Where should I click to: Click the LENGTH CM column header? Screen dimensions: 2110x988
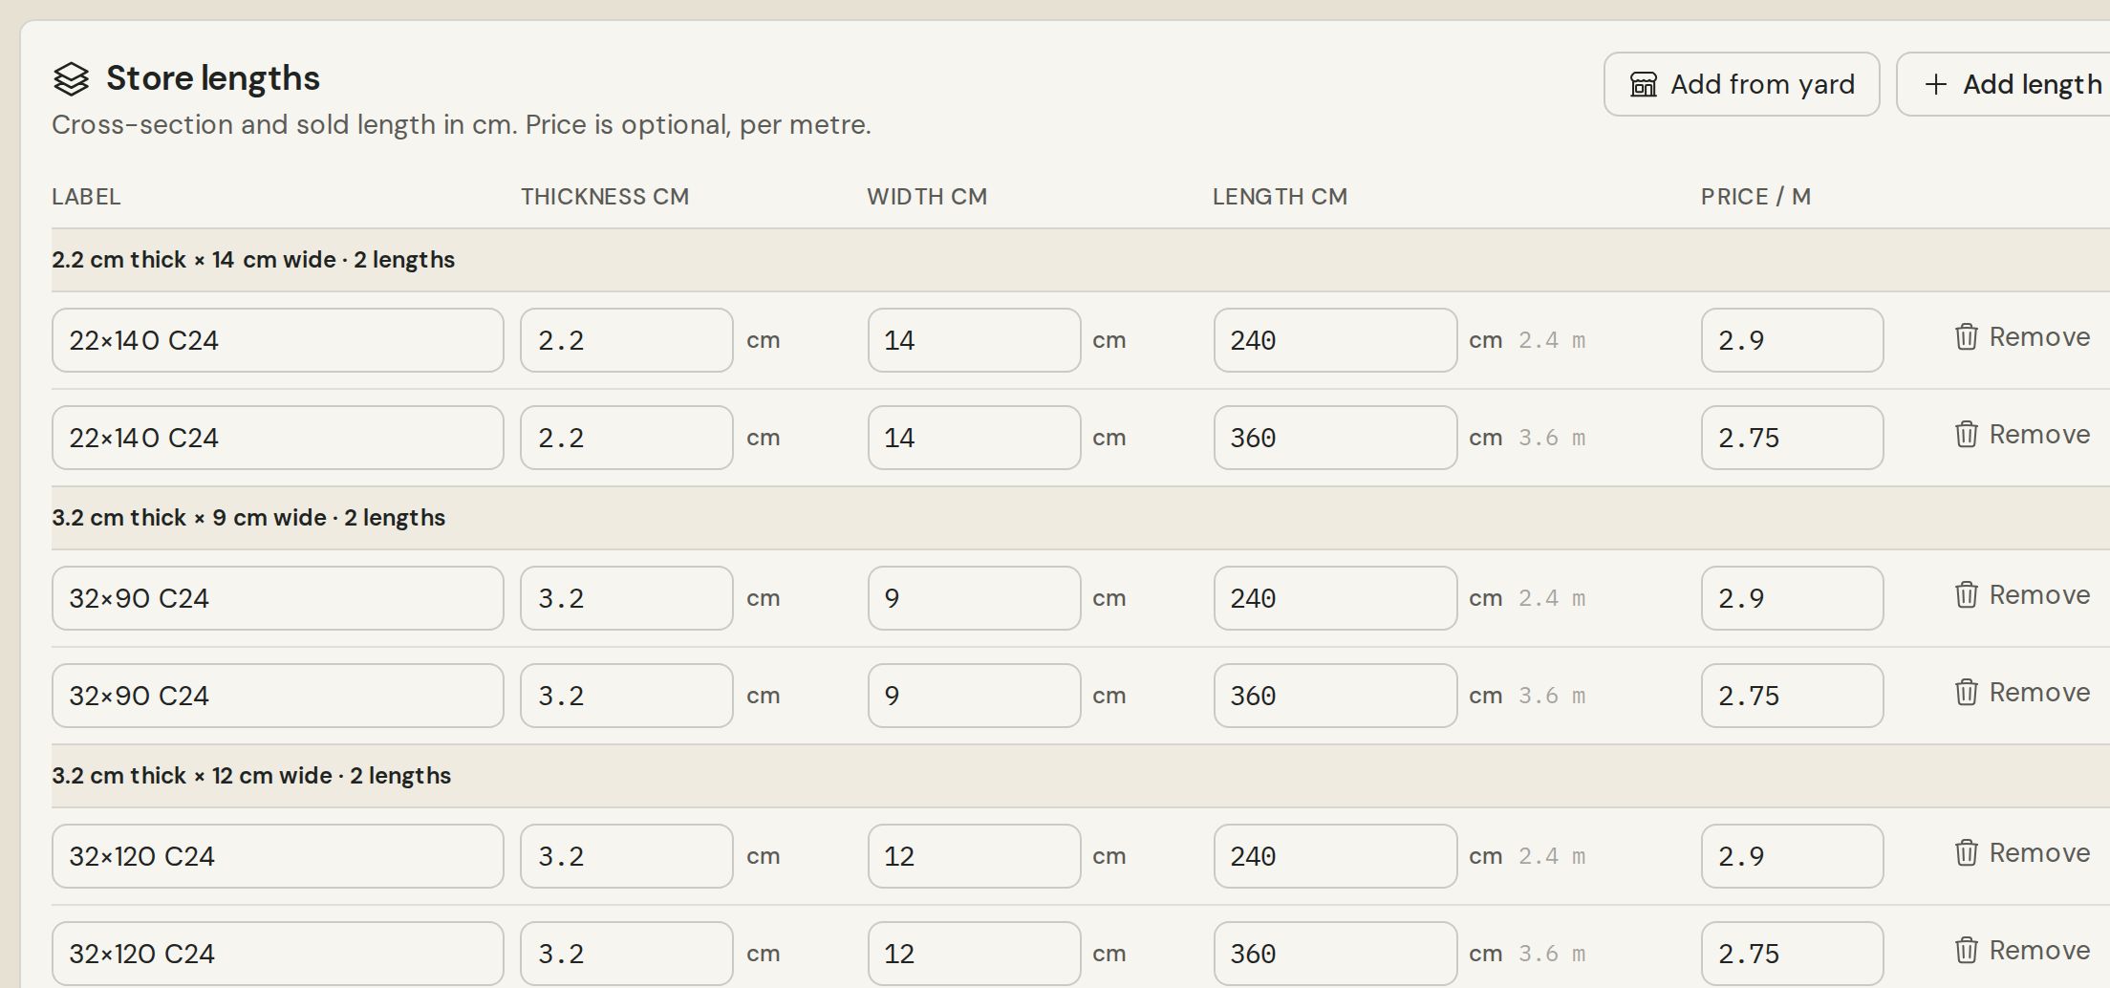pos(1280,197)
